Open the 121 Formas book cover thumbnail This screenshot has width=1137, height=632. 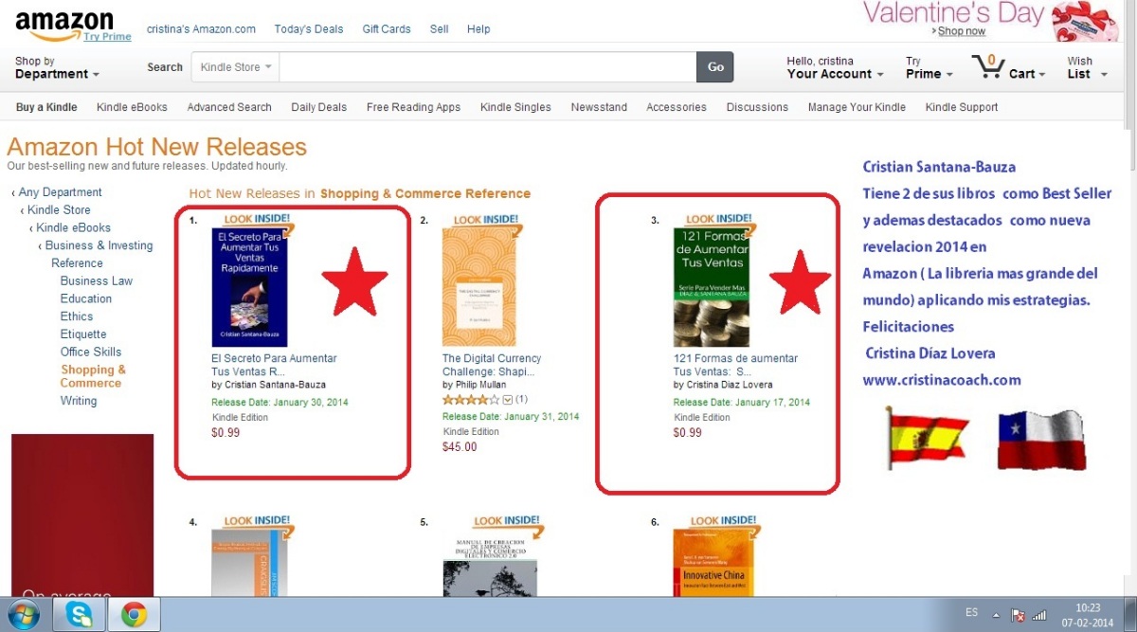[712, 286]
